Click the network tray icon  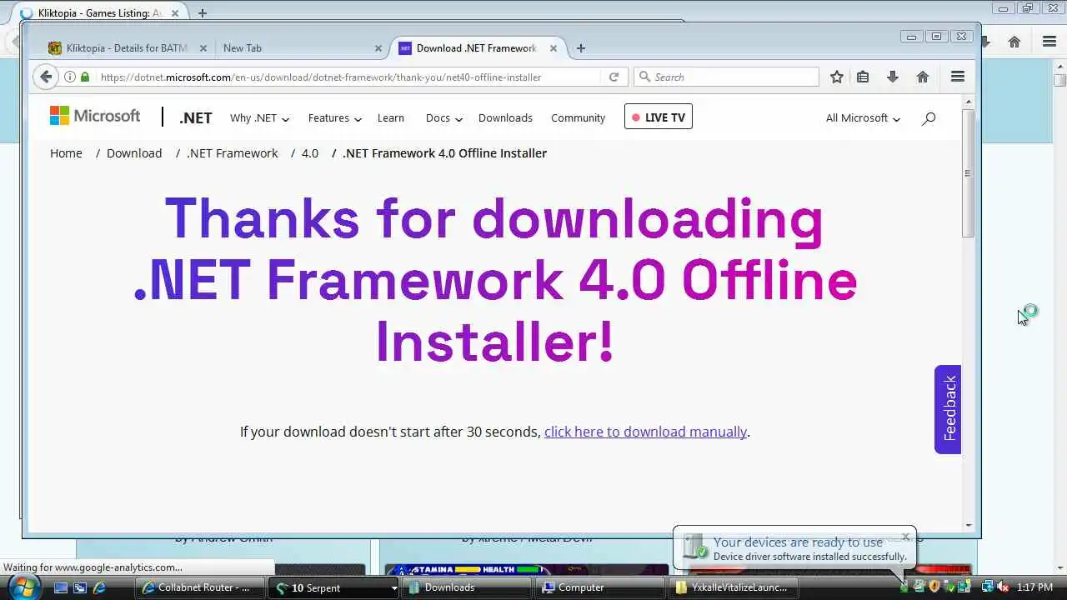click(988, 587)
